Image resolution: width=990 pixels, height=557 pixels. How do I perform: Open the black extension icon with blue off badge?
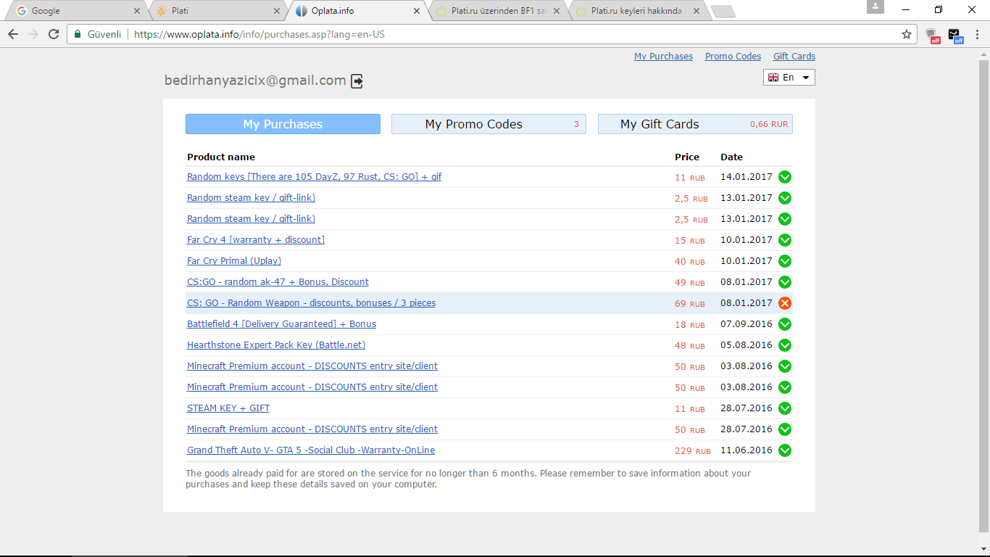[x=955, y=35]
